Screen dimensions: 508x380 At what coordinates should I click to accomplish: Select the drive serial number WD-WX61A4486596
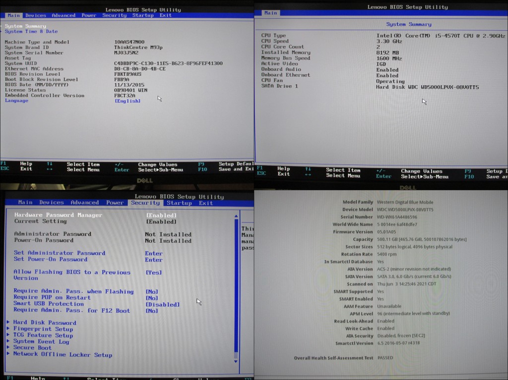pyautogui.click(x=397, y=217)
